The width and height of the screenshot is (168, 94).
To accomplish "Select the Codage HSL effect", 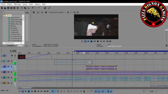I will tap(14, 30).
